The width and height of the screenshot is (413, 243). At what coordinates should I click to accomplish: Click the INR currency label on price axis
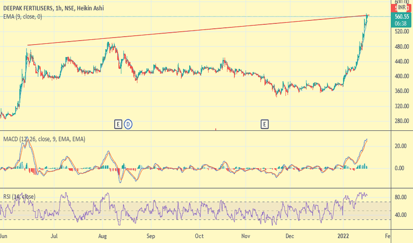(x=402, y=8)
